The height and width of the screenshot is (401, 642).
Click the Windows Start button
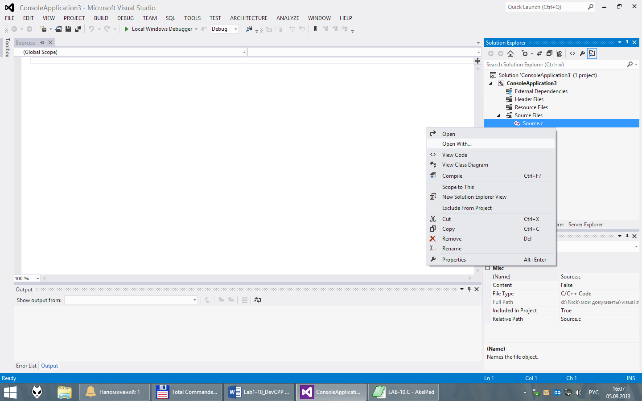(x=10, y=392)
